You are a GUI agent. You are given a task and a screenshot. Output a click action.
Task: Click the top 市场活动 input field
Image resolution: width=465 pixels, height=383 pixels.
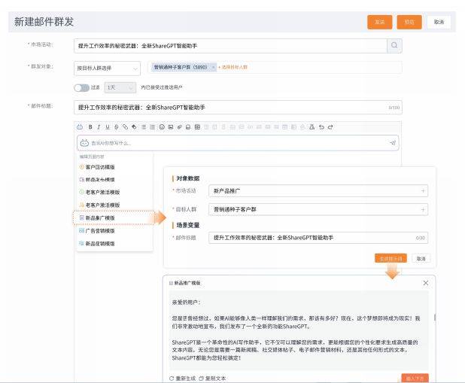[230, 46]
